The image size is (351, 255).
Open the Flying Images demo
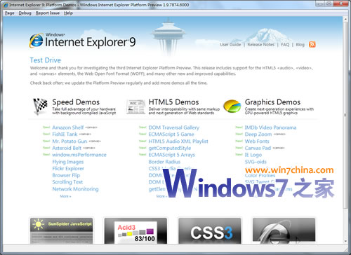[68, 162]
